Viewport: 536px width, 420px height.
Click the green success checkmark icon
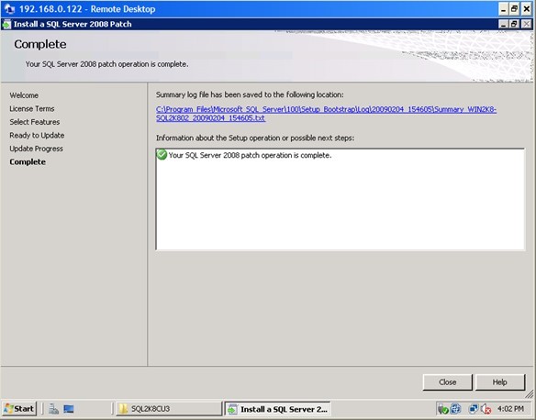click(x=162, y=155)
